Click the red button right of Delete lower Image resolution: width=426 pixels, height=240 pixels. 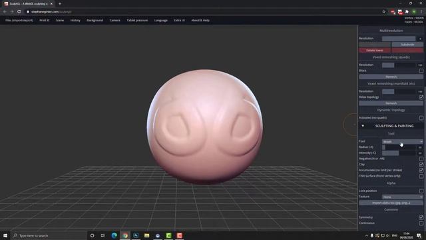coord(407,51)
